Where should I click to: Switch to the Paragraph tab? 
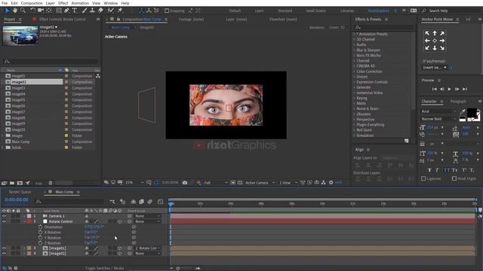click(458, 102)
